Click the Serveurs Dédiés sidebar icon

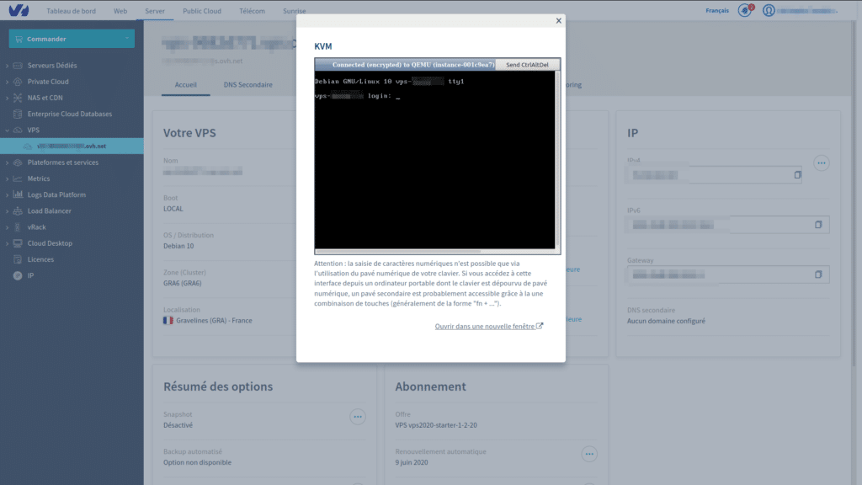(18, 66)
